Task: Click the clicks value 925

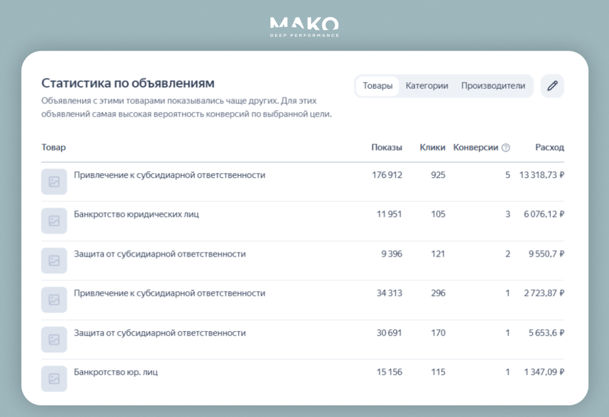Action: pos(438,175)
